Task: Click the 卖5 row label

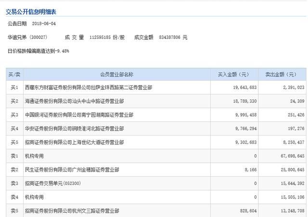Action: pyautogui.click(x=14, y=211)
